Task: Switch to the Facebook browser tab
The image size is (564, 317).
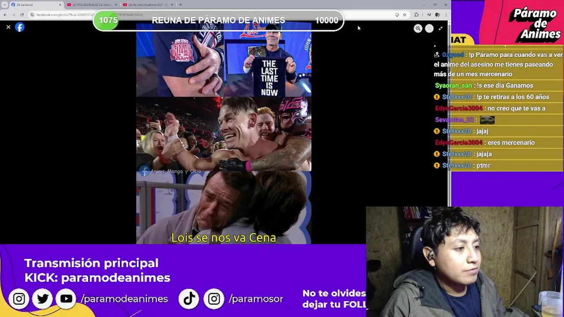Action: 37,4
